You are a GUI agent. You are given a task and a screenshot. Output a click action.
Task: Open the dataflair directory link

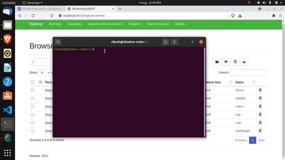[240, 98]
